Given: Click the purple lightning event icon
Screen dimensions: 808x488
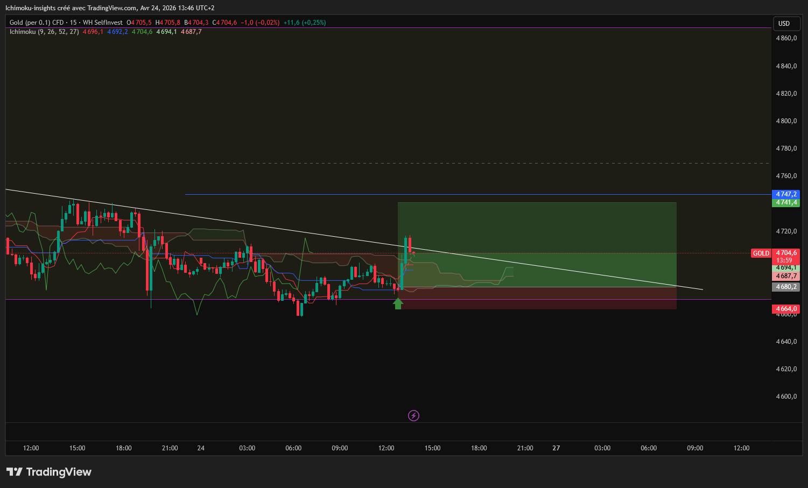Looking at the screenshot, I should [413, 415].
